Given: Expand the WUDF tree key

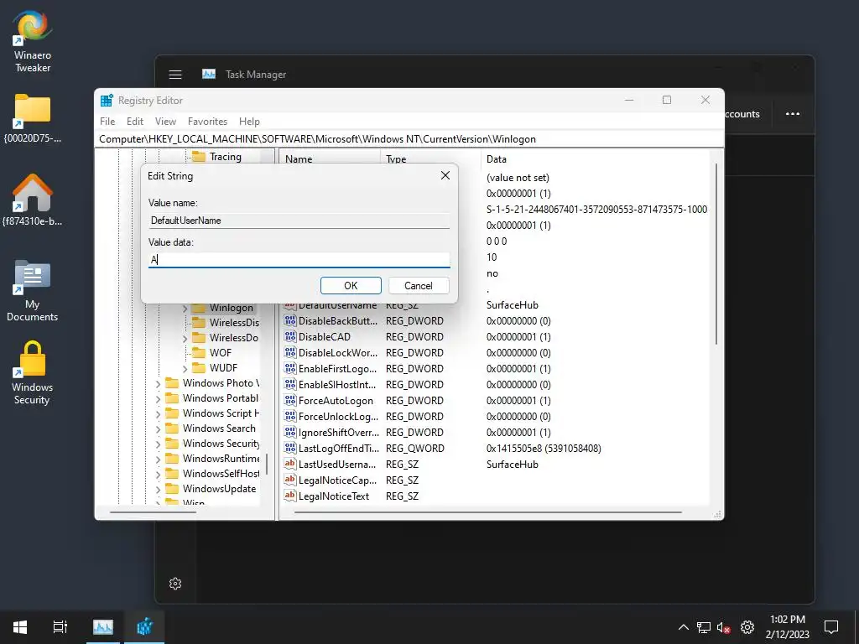Looking at the screenshot, I should coord(185,369).
